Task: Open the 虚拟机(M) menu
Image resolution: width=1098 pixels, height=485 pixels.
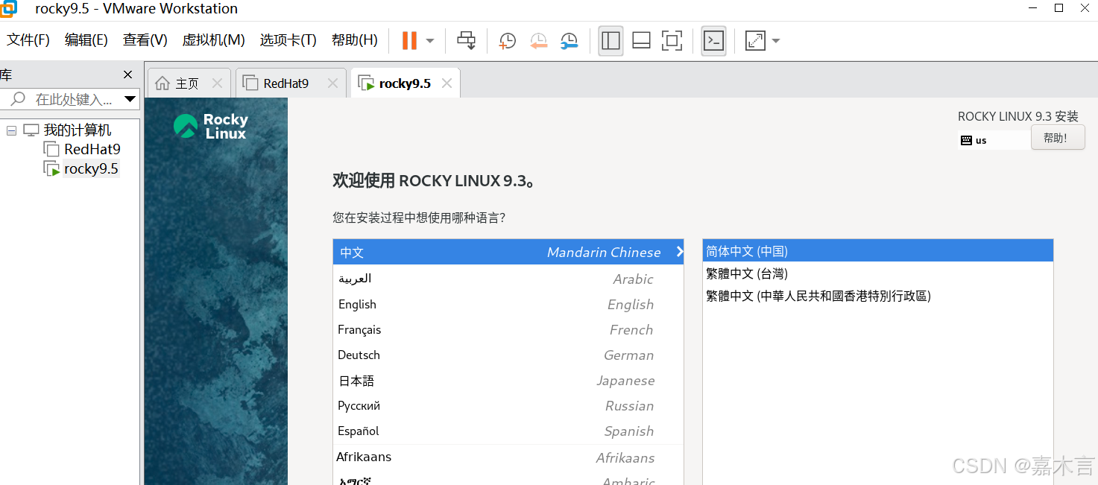Action: (214, 40)
